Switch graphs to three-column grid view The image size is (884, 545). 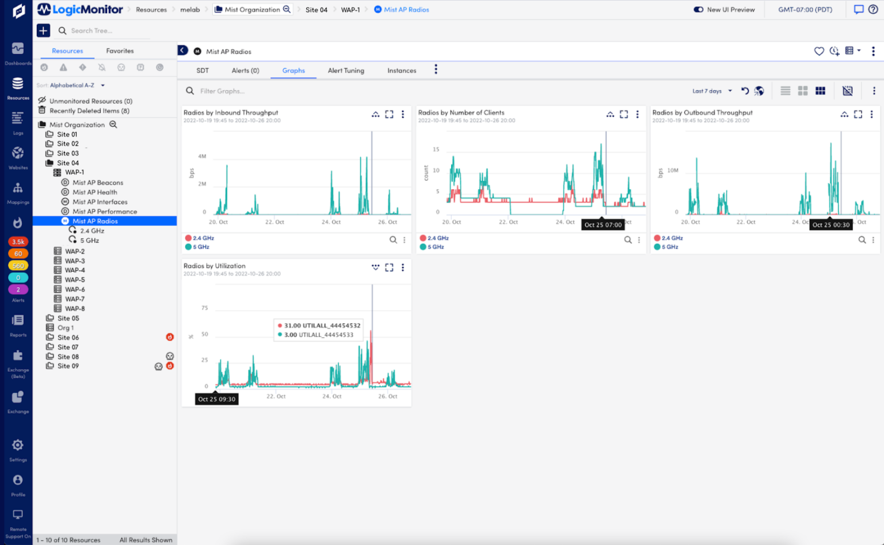click(820, 91)
